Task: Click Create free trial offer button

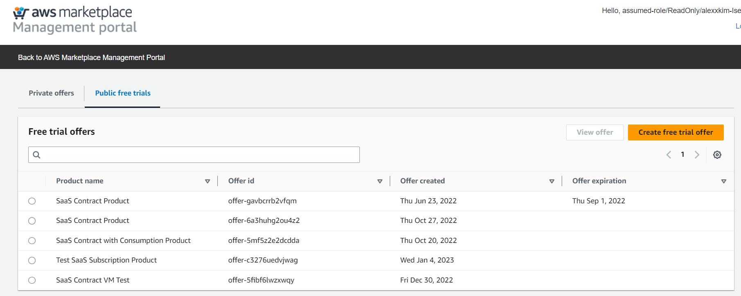Action: 676,132
